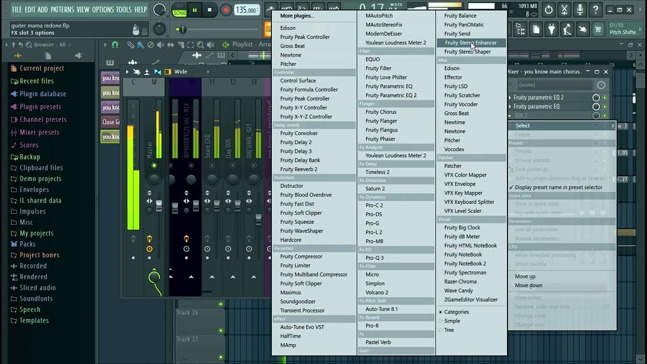Click the microphone one-click recording icon
The height and width of the screenshot is (364, 647).
point(580,10)
